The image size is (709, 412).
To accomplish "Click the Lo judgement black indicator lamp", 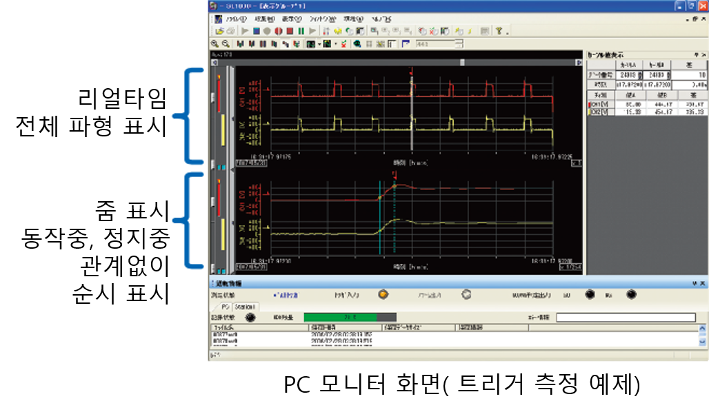I will tap(631, 295).
